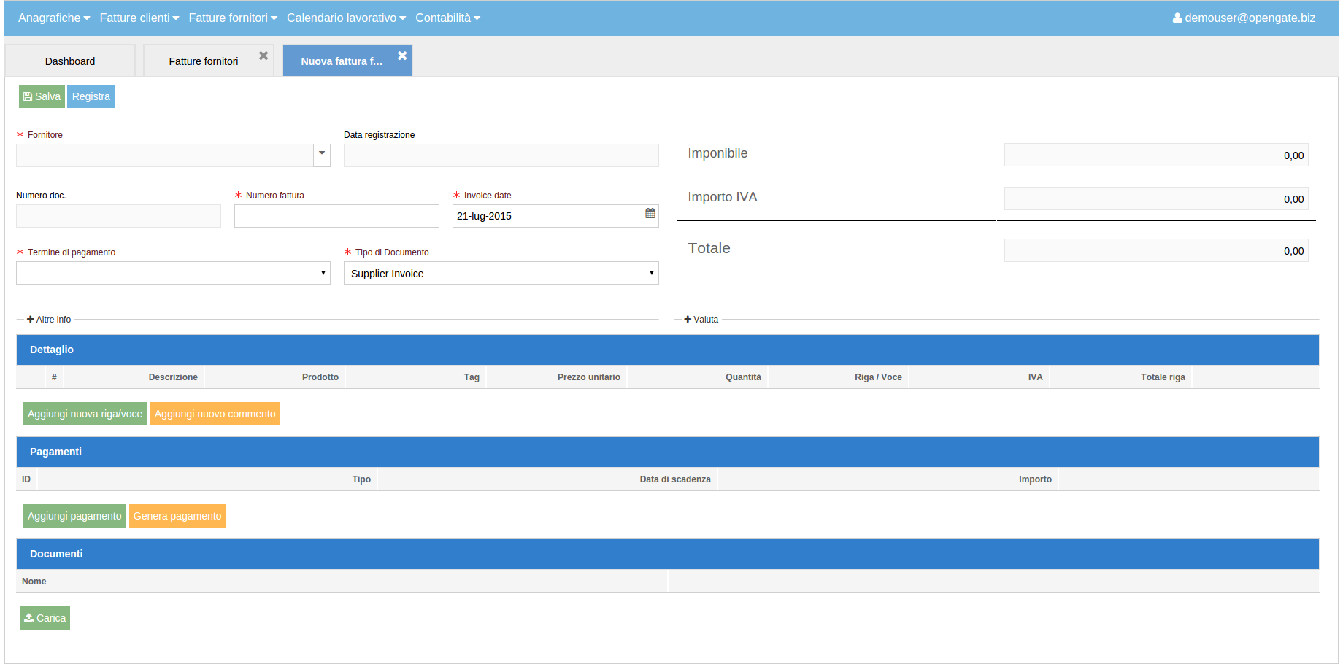This screenshot has height=664, width=1343.
Task: Open the Fatture fornitori menu
Action: 233,18
